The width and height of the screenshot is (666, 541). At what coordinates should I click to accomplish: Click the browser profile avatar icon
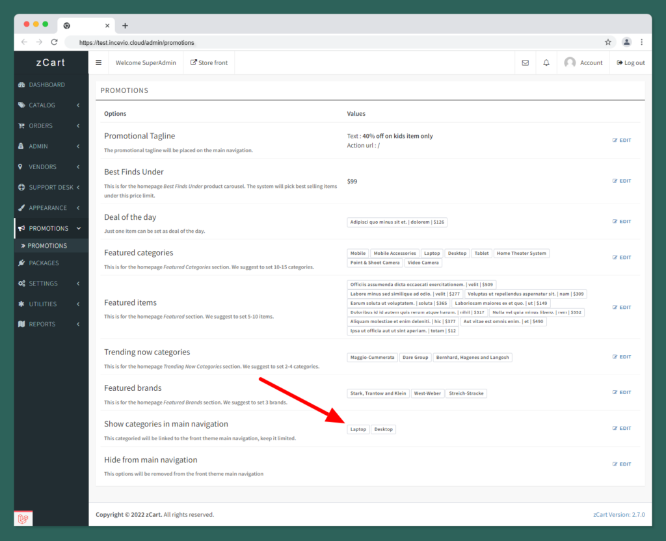(x=626, y=42)
